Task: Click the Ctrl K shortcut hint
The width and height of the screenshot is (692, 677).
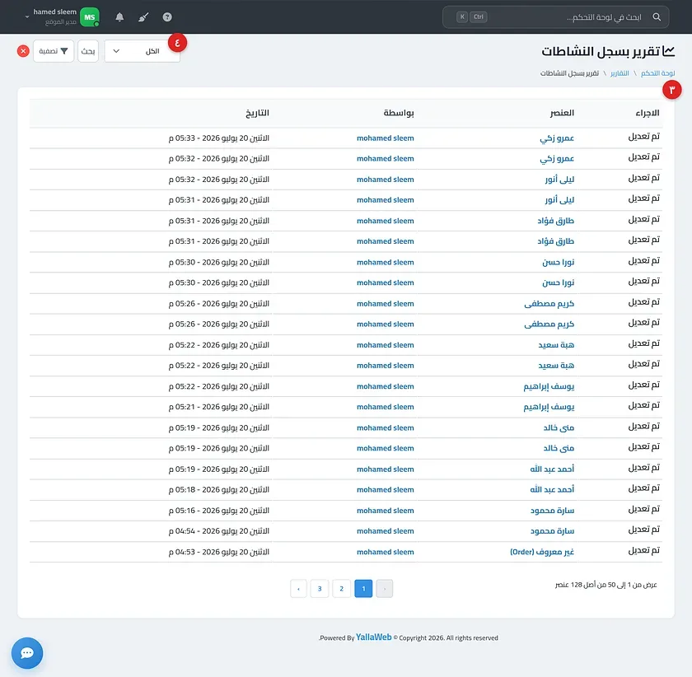Action: [x=472, y=16]
